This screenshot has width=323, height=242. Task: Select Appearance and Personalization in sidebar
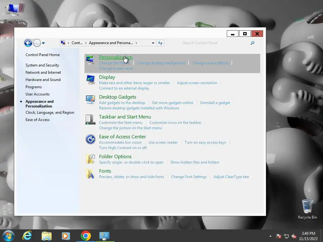pos(39,104)
